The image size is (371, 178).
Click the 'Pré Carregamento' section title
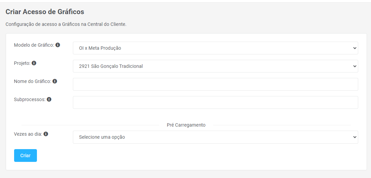[186, 125]
